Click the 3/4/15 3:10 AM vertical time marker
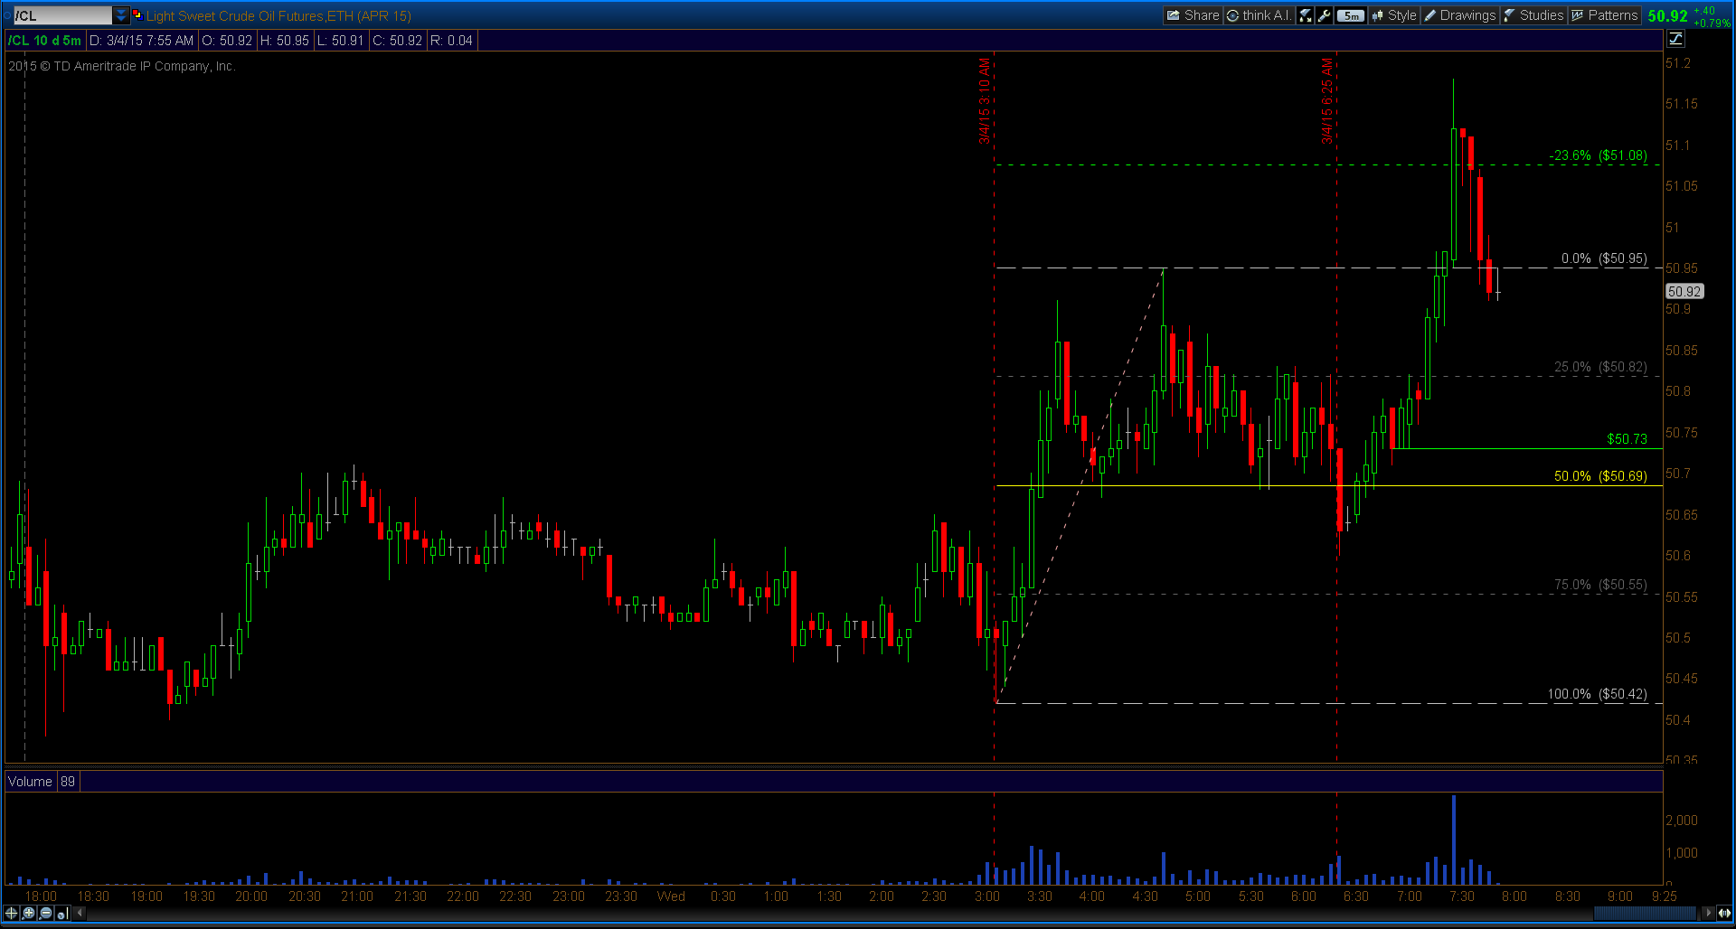The height and width of the screenshot is (929, 1736). pyautogui.click(x=986, y=101)
